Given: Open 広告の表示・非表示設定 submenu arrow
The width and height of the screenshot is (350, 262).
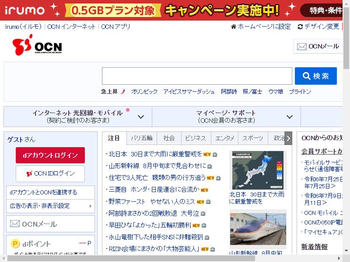Looking at the screenshot, I should tap(91, 206).
